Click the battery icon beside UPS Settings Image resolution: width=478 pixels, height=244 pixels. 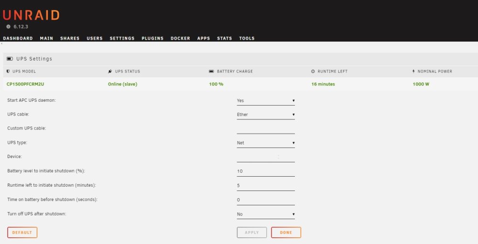10,58
